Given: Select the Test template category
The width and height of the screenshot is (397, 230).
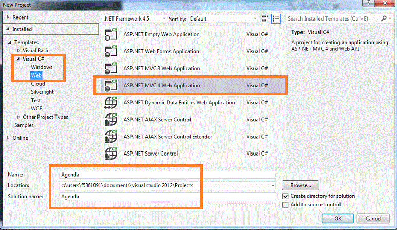Looking at the screenshot, I should [36, 101].
